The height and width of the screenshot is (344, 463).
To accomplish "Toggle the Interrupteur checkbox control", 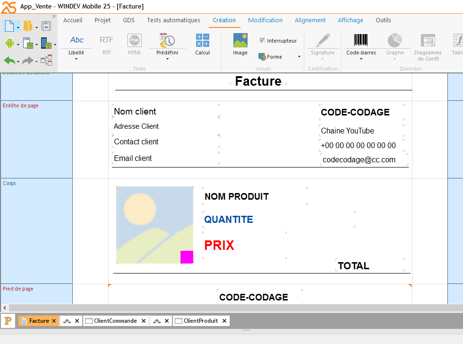I will point(262,41).
